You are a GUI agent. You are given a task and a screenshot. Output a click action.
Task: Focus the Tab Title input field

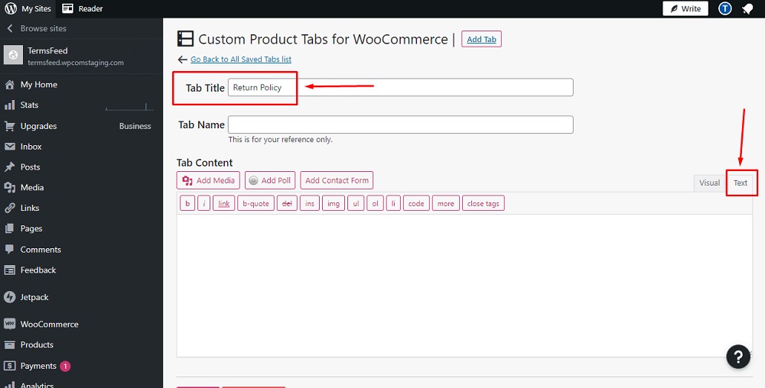point(401,88)
